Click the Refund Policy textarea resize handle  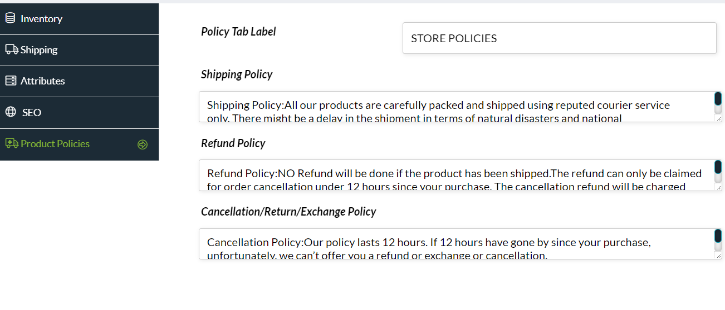click(718, 187)
